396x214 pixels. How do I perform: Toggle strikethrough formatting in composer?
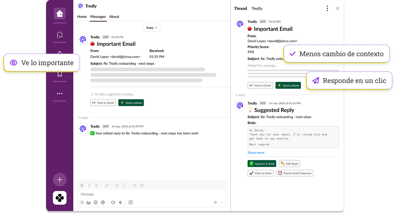(97, 185)
